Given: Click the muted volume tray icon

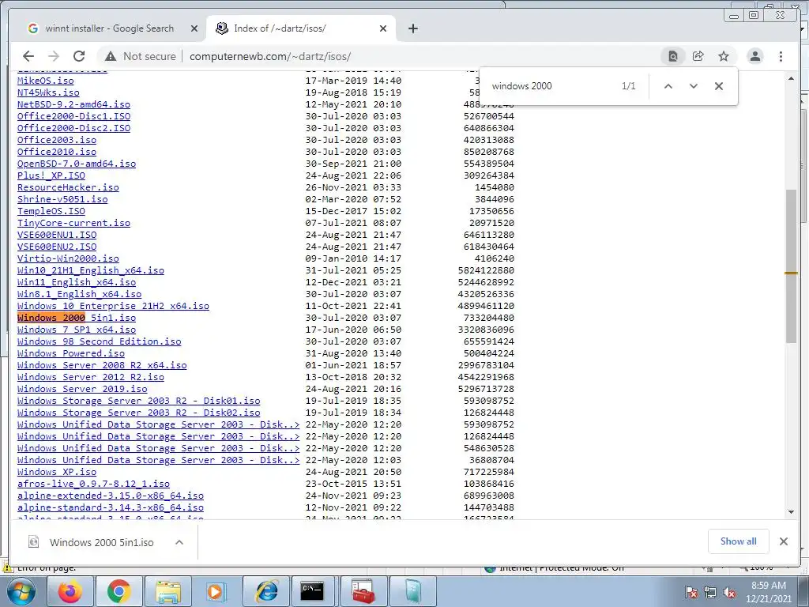Looking at the screenshot, I should point(729,592).
